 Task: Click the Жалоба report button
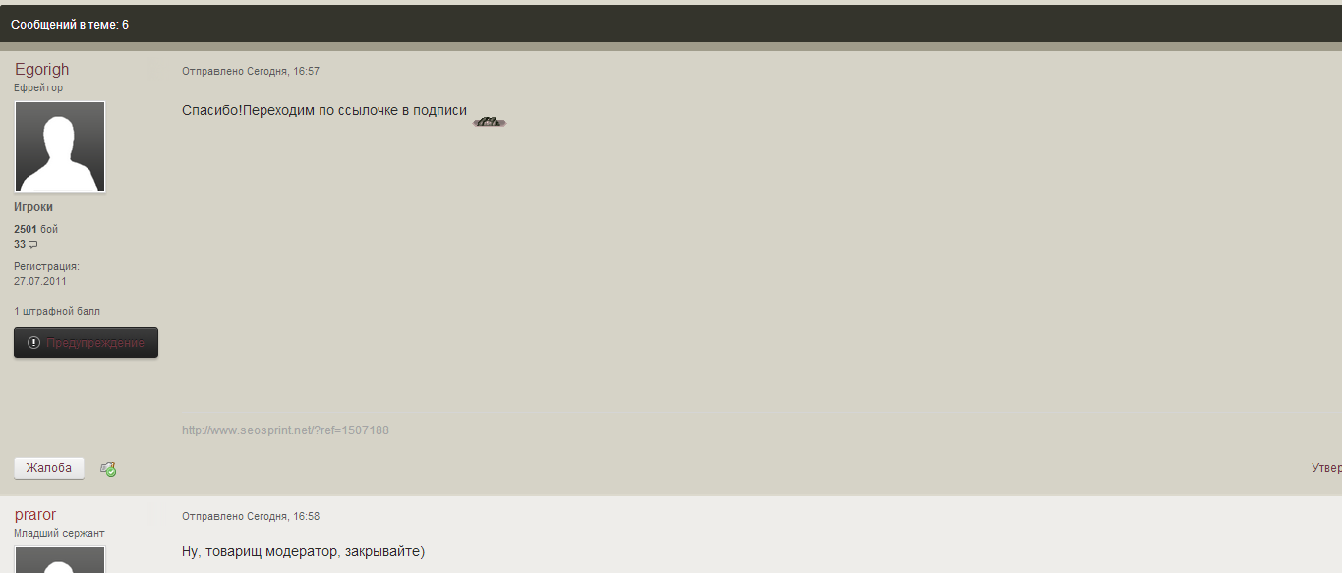click(x=49, y=468)
